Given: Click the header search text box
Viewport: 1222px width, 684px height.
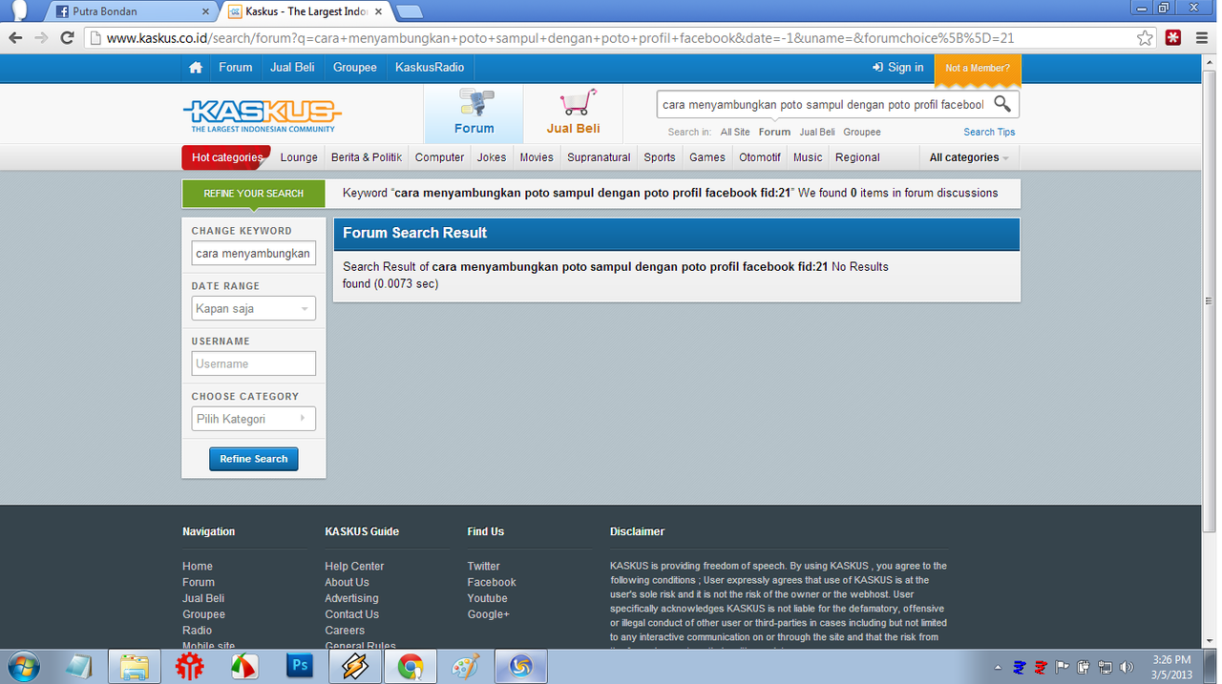Looking at the screenshot, I should [823, 104].
